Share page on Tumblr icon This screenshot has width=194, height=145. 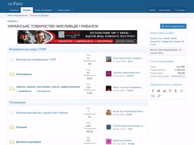point(176,91)
